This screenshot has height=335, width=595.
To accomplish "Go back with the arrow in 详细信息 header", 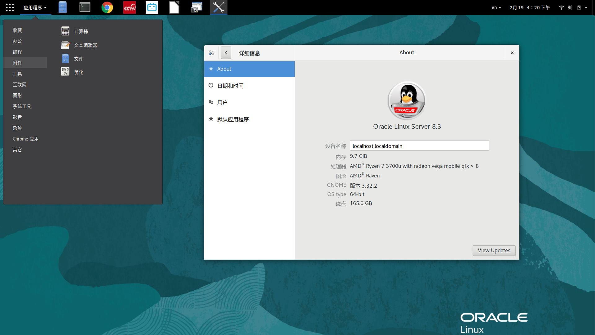I will (x=226, y=53).
